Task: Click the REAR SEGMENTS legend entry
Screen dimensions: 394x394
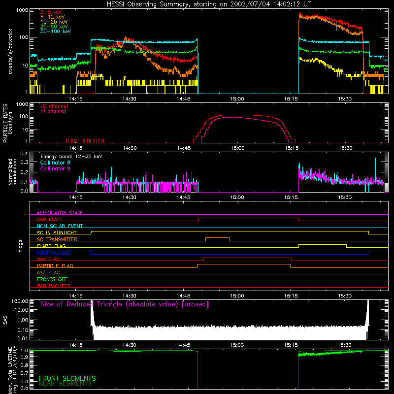Action: [65, 383]
